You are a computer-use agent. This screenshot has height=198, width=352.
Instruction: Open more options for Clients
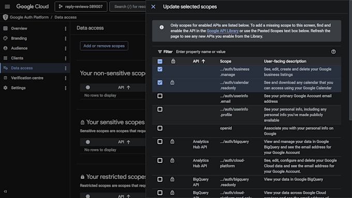(x=66, y=58)
